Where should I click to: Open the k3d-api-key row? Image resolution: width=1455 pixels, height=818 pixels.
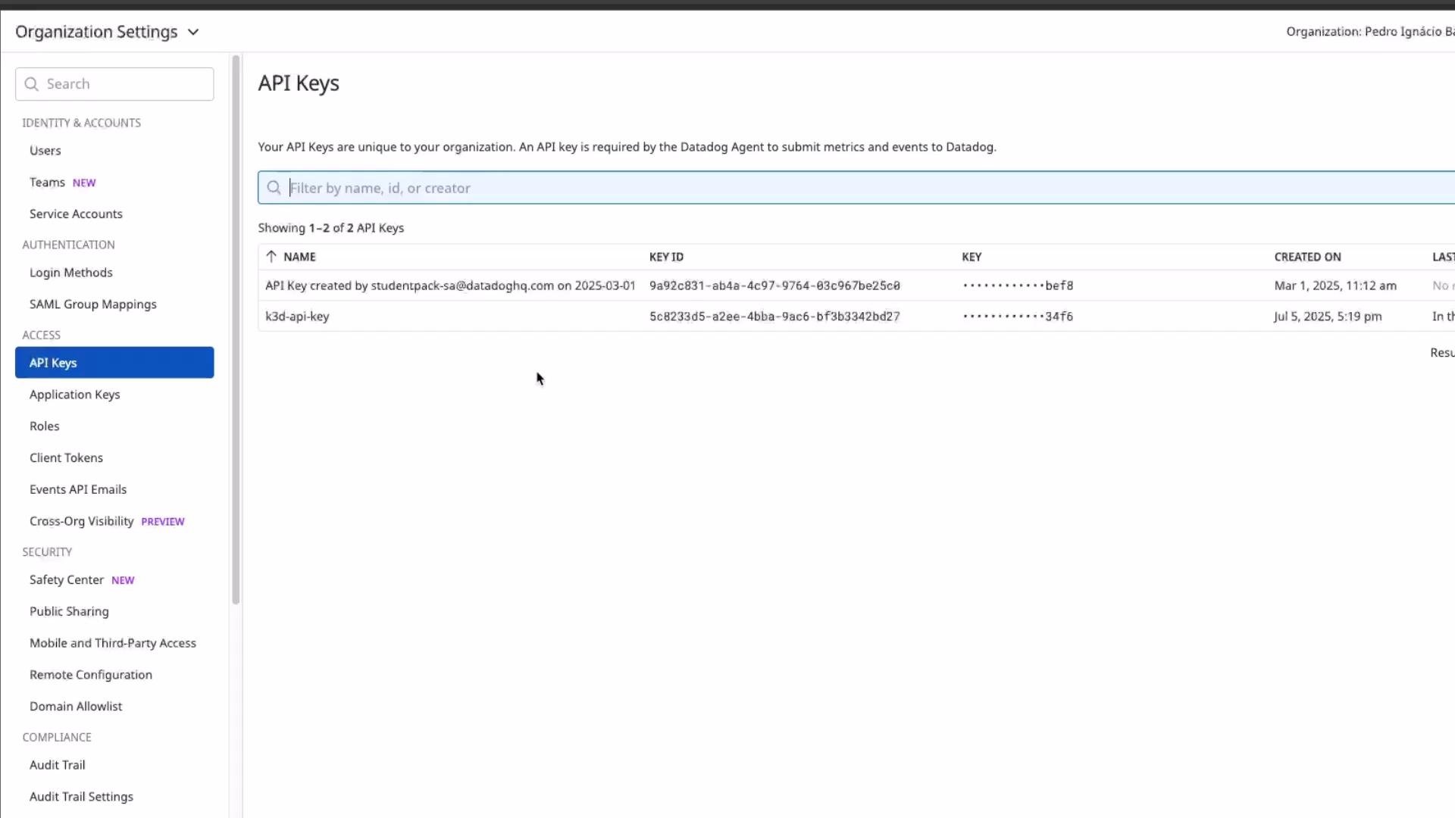click(856, 317)
